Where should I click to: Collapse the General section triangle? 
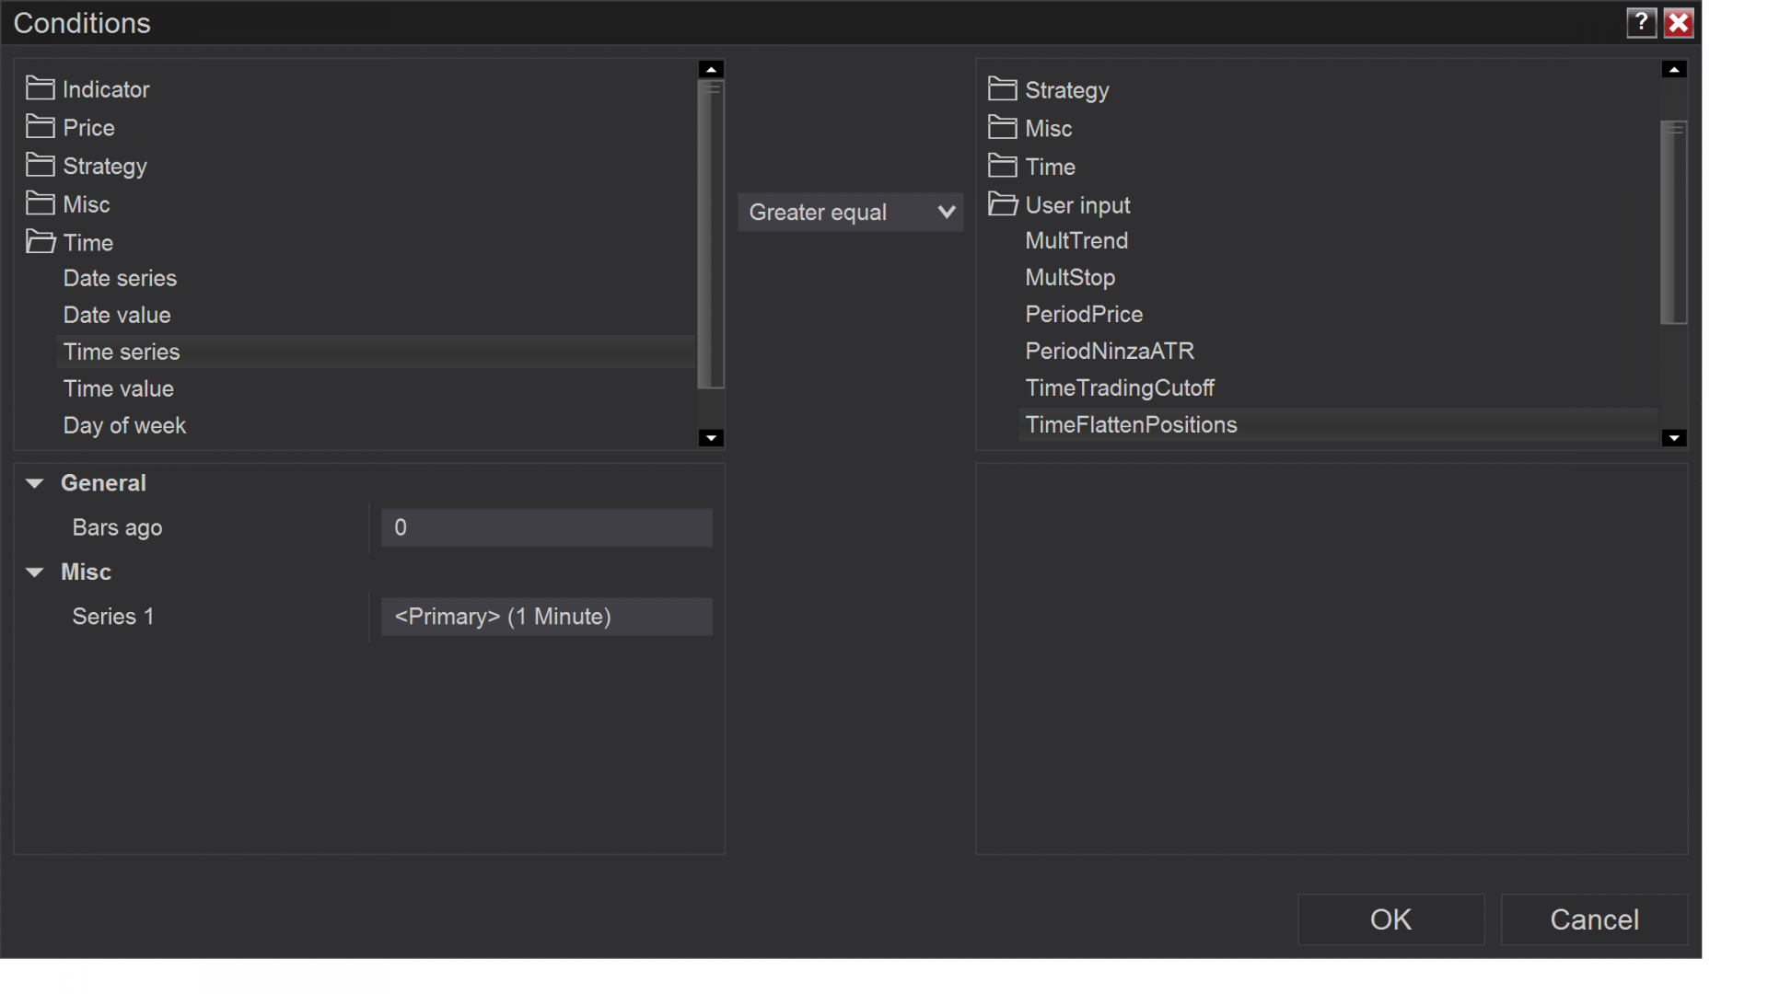coord(35,483)
